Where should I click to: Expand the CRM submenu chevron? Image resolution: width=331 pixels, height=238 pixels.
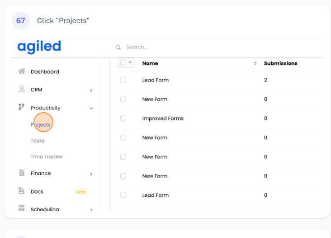click(91, 90)
